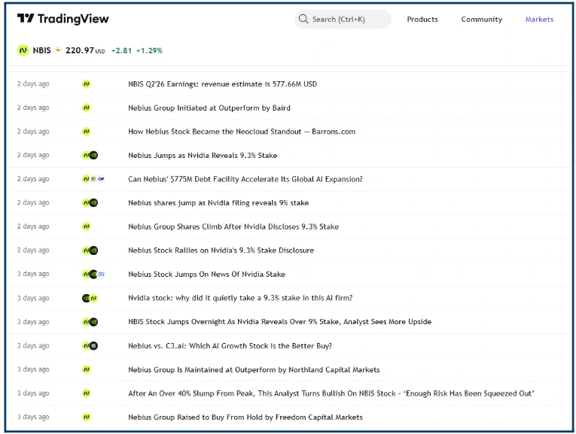The width and height of the screenshot is (576, 434).
Task: Open Nebius Stock Rallies on Nvidia's Stake Disclosure
Action: (221, 250)
